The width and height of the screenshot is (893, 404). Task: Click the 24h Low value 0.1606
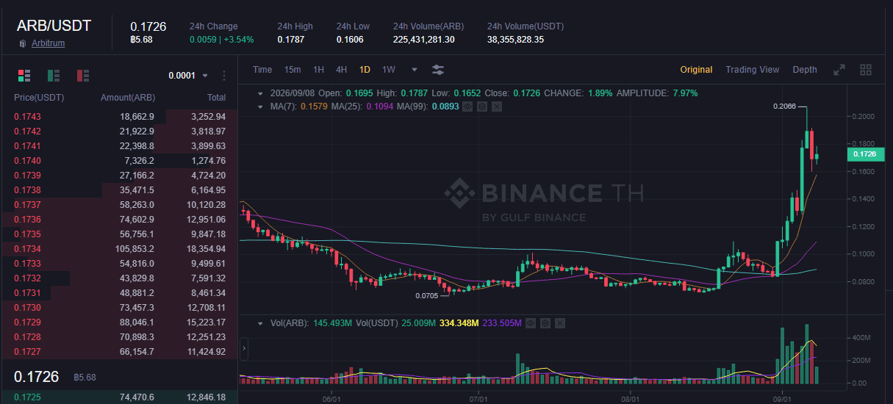[x=350, y=40]
